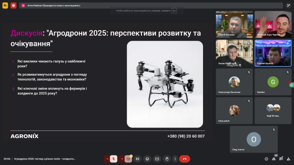
Task: Click the 20:06 time display
Action: click(7, 159)
